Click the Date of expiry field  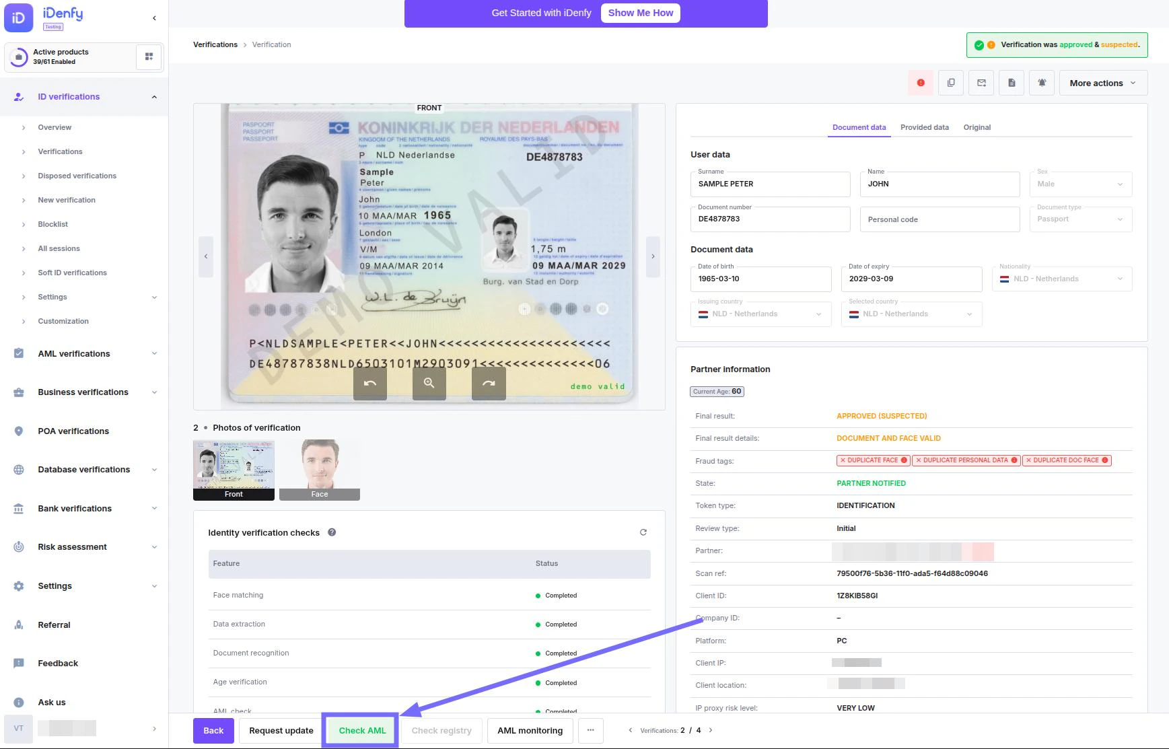(x=911, y=279)
